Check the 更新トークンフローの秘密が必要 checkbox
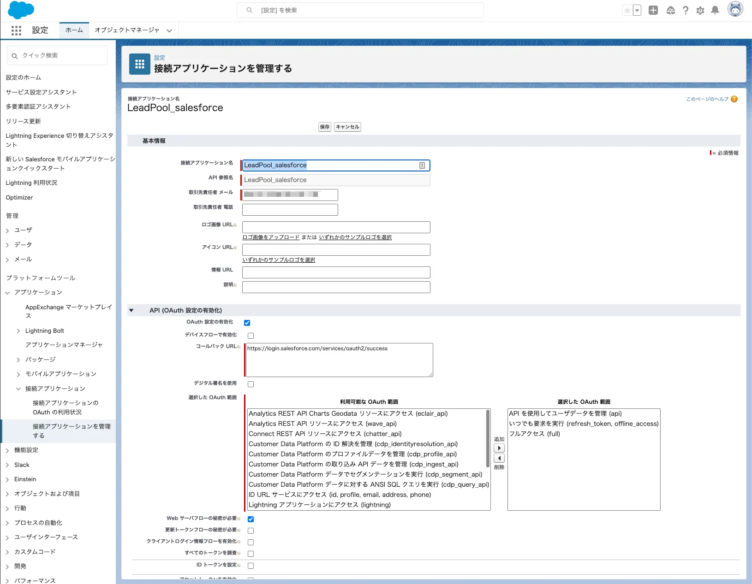This screenshot has width=752, height=584. (251, 531)
